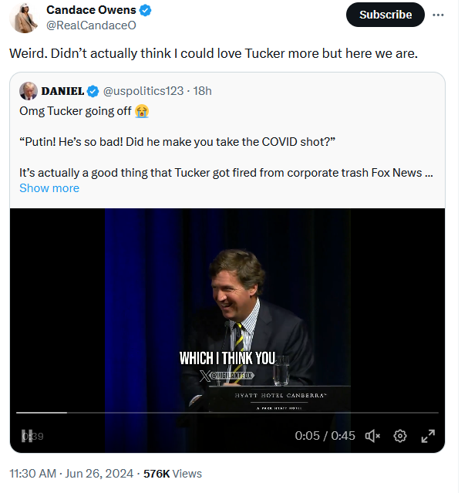This screenshot has height=493, width=468.
Task: Click the 18h timestamp of quoted tweet
Action: [x=203, y=91]
